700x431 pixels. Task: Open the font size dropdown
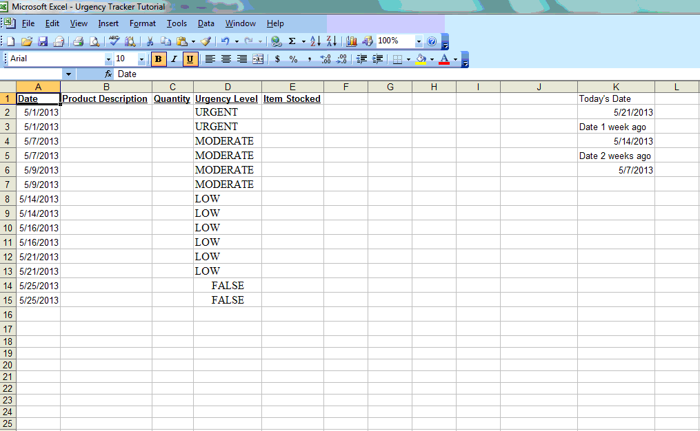coord(141,59)
